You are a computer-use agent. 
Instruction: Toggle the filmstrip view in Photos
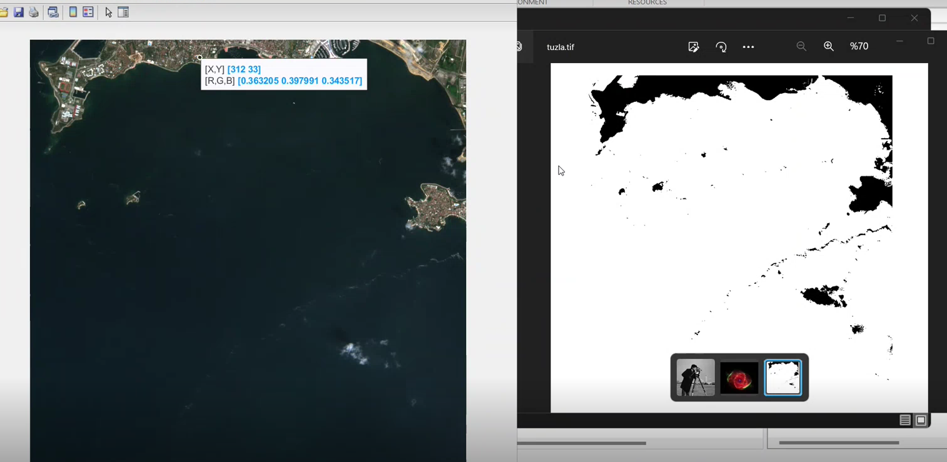pyautogui.click(x=905, y=420)
